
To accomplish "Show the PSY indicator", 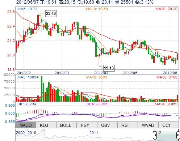I will click(85, 125).
